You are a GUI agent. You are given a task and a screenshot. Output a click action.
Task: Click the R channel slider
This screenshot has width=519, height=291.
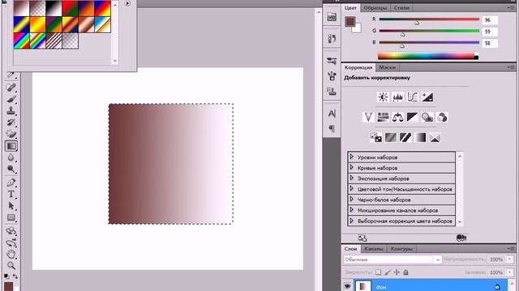429,19
